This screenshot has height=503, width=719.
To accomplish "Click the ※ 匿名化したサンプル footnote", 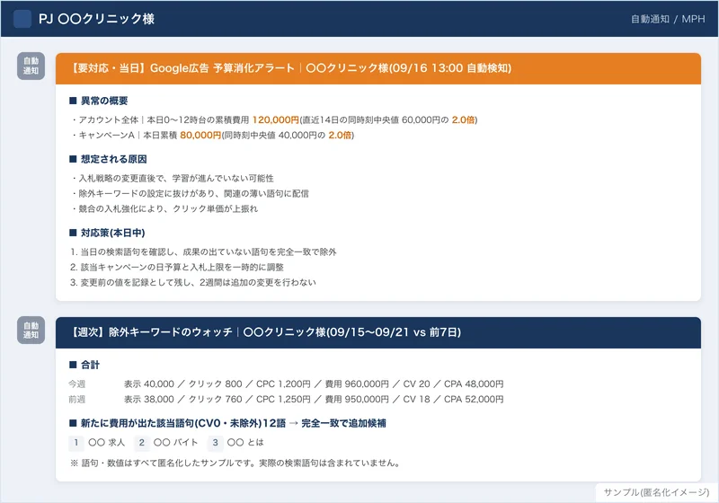I will pyautogui.click(x=235, y=463).
